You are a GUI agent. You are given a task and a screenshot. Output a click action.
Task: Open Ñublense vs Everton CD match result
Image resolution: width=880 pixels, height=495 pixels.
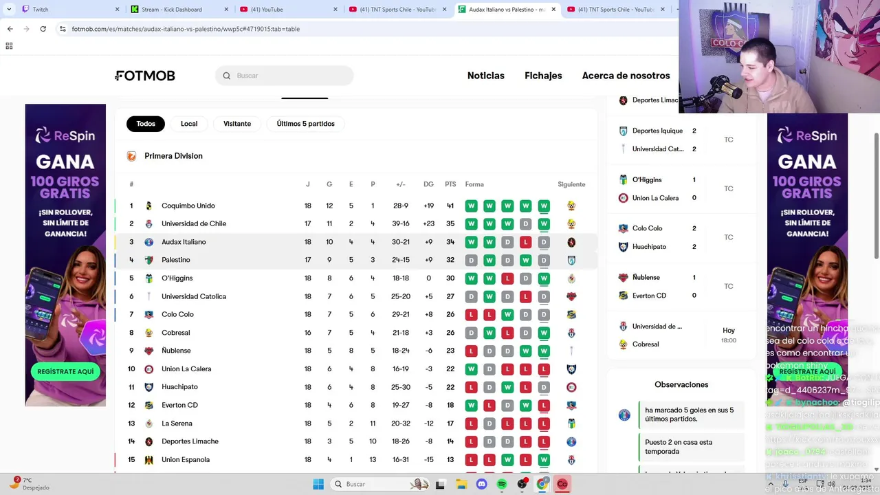pyautogui.click(x=681, y=286)
